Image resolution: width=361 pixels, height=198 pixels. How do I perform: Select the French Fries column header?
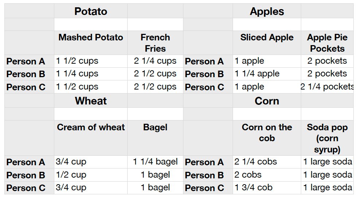(x=155, y=43)
